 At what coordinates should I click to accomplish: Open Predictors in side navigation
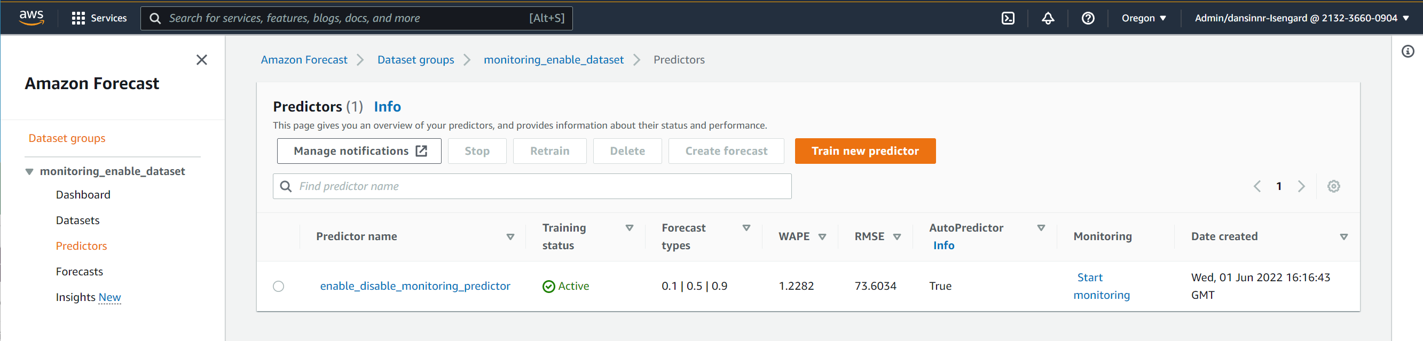pos(81,246)
